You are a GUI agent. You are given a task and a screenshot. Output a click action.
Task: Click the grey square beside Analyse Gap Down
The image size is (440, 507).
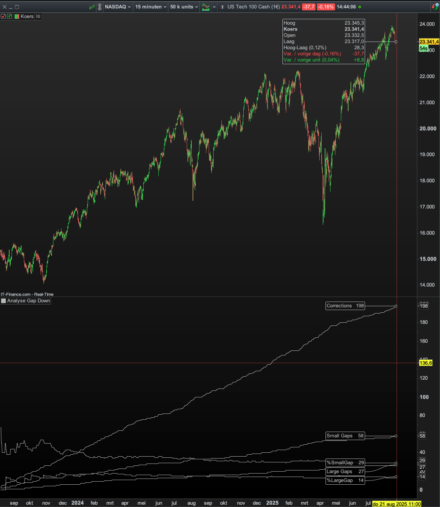3,301
